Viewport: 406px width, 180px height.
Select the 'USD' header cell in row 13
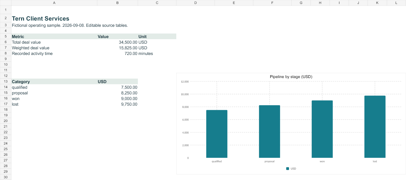tap(118, 82)
